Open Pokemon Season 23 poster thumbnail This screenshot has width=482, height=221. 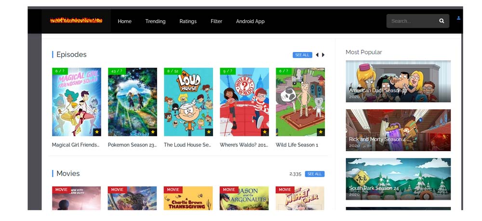point(133,102)
